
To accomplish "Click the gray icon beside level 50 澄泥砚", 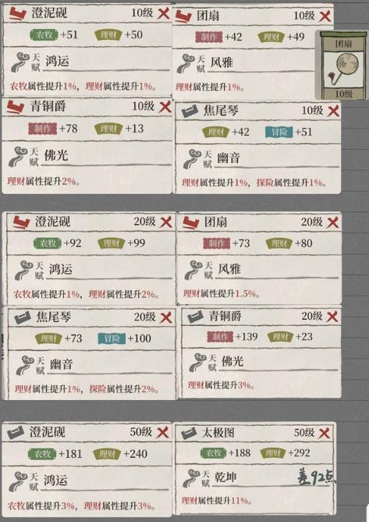I will (x=16, y=432).
